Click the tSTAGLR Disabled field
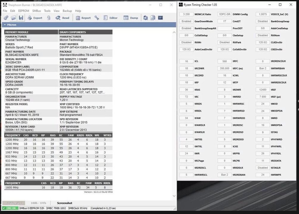Screen dimensions: 299x214 click(263, 168)
